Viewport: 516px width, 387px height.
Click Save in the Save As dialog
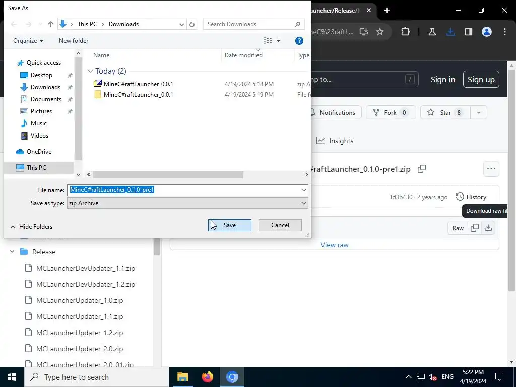point(229,225)
